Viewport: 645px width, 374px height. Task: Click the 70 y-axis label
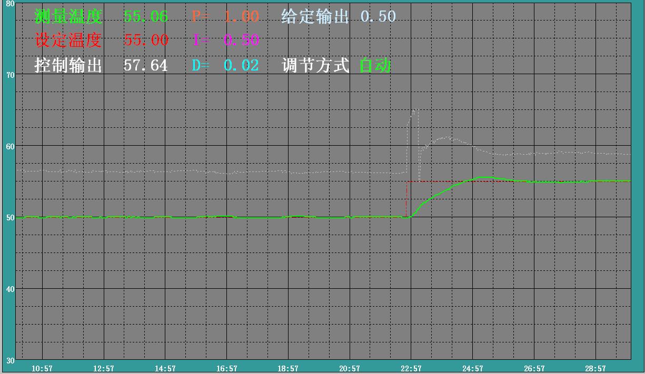[10, 75]
